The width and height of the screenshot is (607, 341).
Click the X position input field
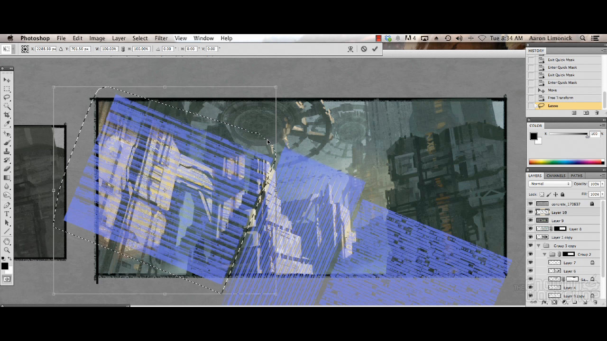[x=46, y=49]
